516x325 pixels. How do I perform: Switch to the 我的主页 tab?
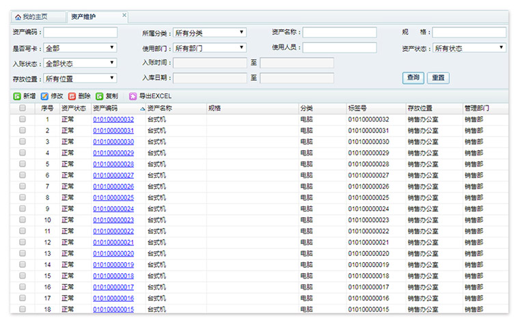click(x=38, y=17)
